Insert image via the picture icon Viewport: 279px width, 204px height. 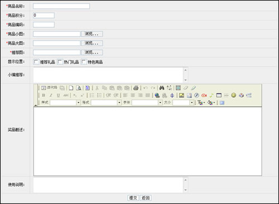coord(181,96)
